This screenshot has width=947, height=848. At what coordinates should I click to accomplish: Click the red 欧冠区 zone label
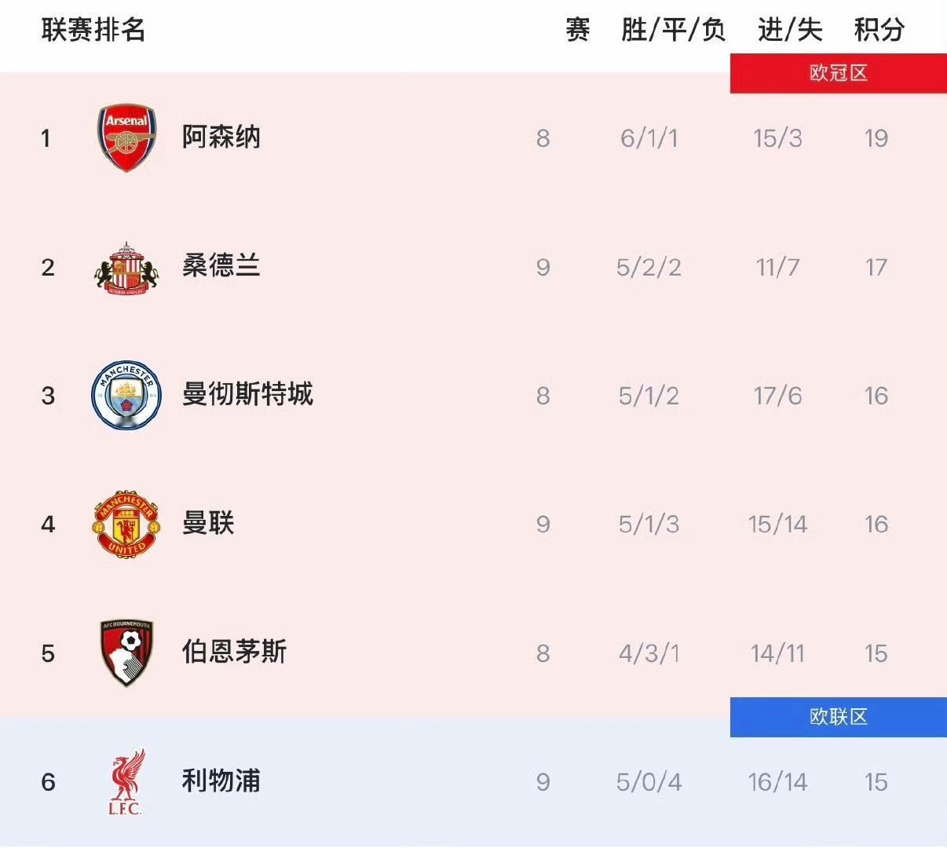point(838,74)
